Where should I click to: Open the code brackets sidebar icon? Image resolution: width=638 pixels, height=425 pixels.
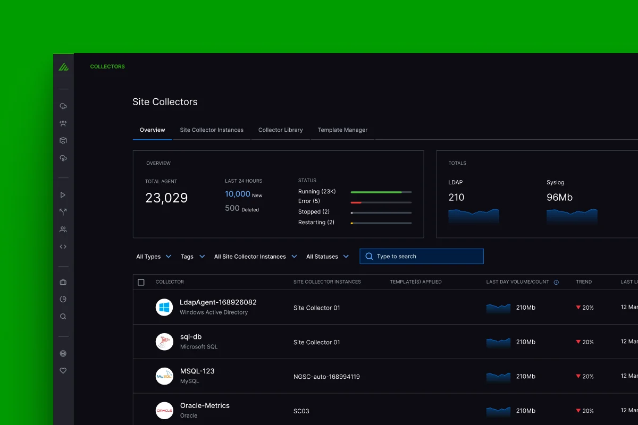63,246
